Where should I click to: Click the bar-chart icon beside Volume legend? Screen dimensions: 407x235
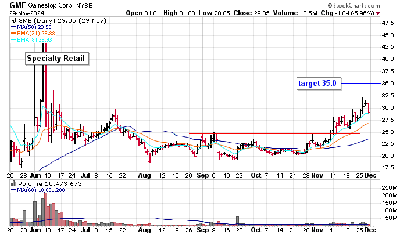pyautogui.click(x=14, y=184)
